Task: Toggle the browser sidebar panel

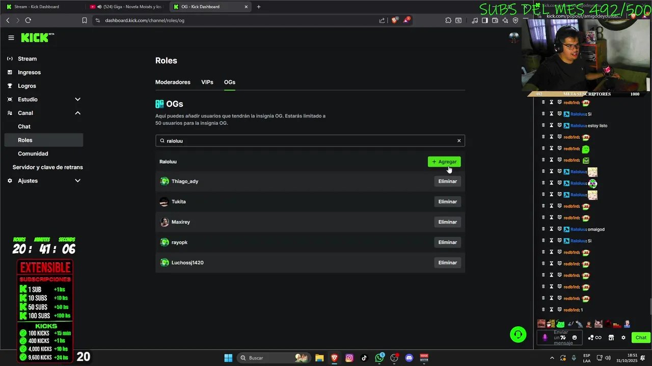Action: point(485,20)
